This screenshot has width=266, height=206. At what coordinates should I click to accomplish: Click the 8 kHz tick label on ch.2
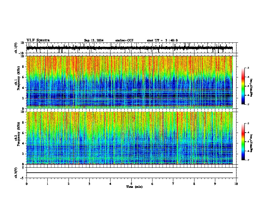click(x=24, y=123)
